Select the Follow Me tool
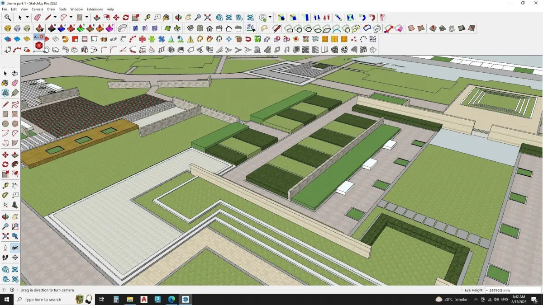 [x=15, y=164]
